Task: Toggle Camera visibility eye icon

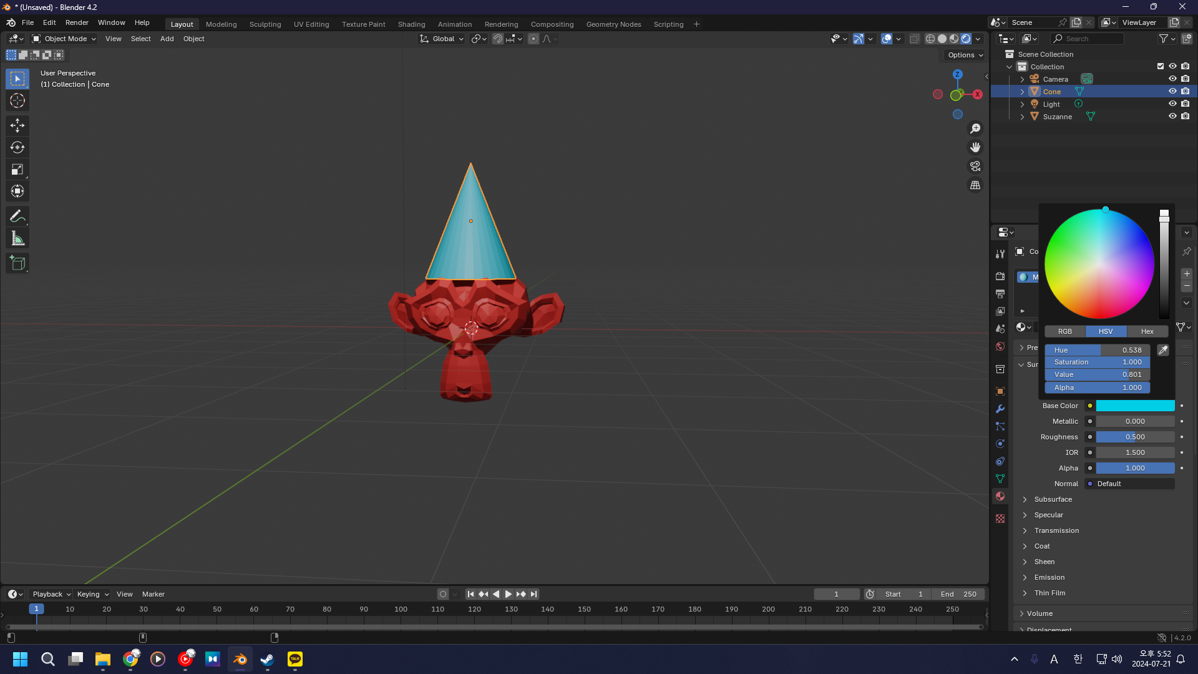Action: [1172, 79]
